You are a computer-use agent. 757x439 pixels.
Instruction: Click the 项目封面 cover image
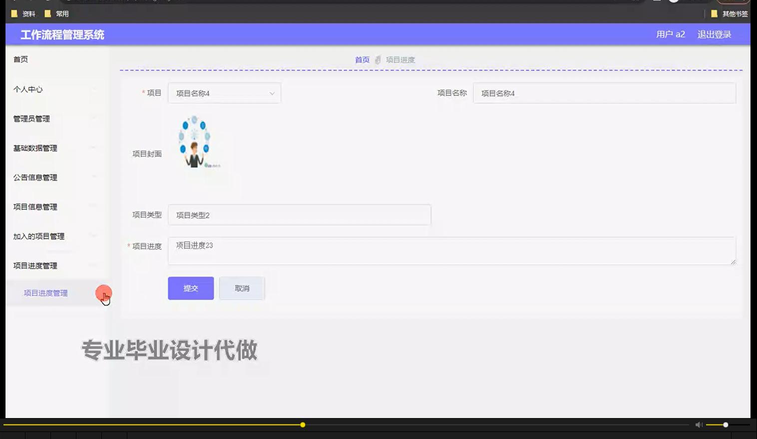pyautogui.click(x=196, y=142)
